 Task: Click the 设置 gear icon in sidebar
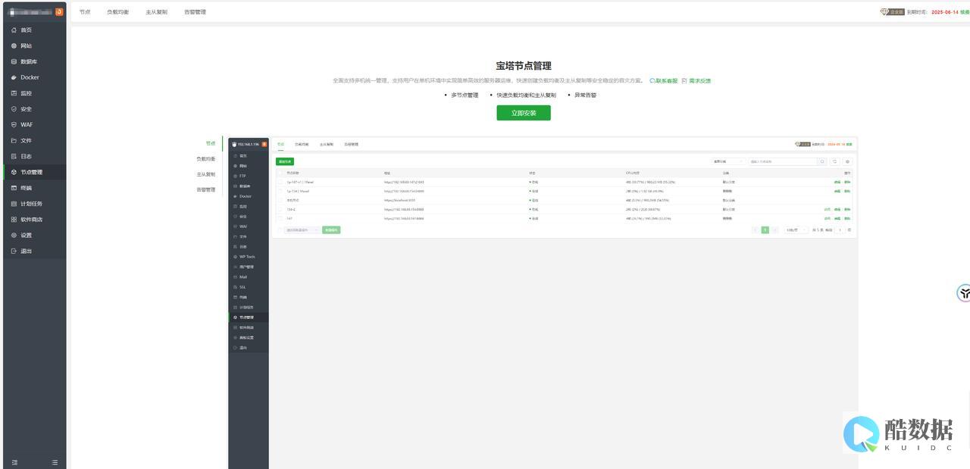[x=14, y=235]
